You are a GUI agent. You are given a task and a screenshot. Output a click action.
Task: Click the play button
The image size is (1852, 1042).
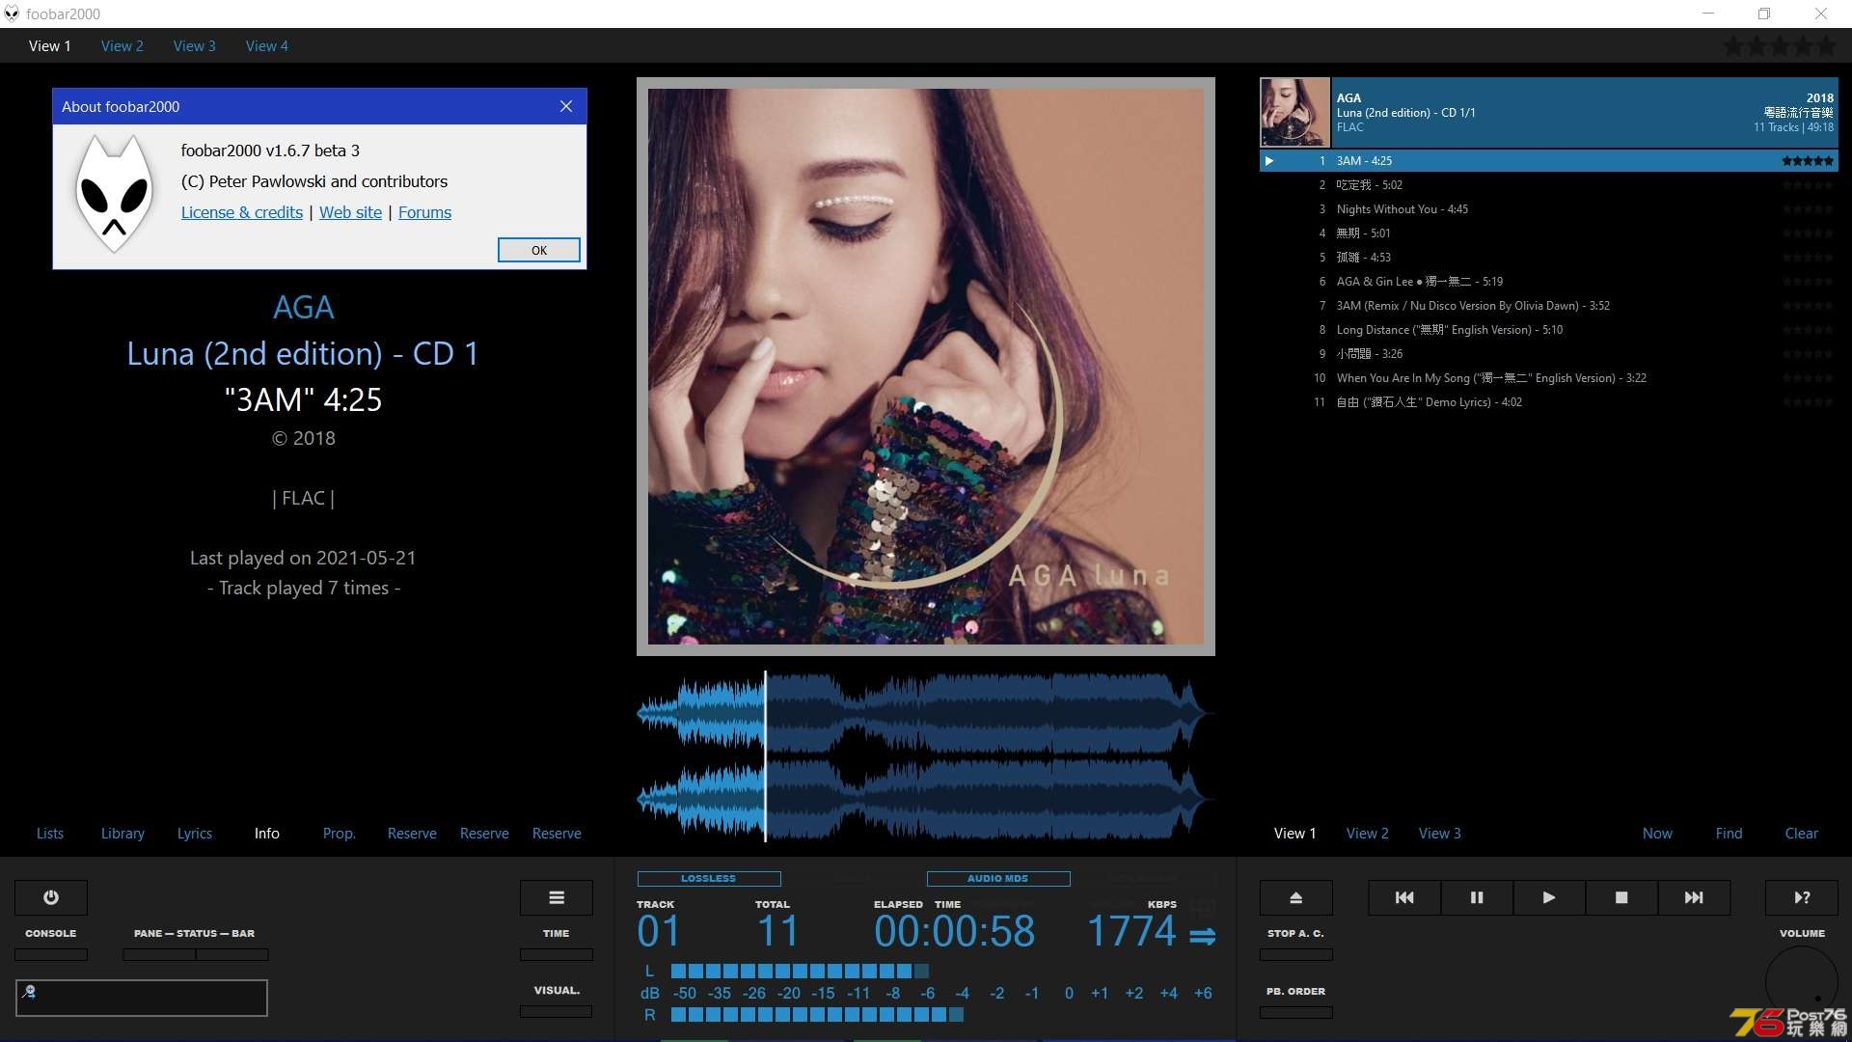[x=1549, y=897]
